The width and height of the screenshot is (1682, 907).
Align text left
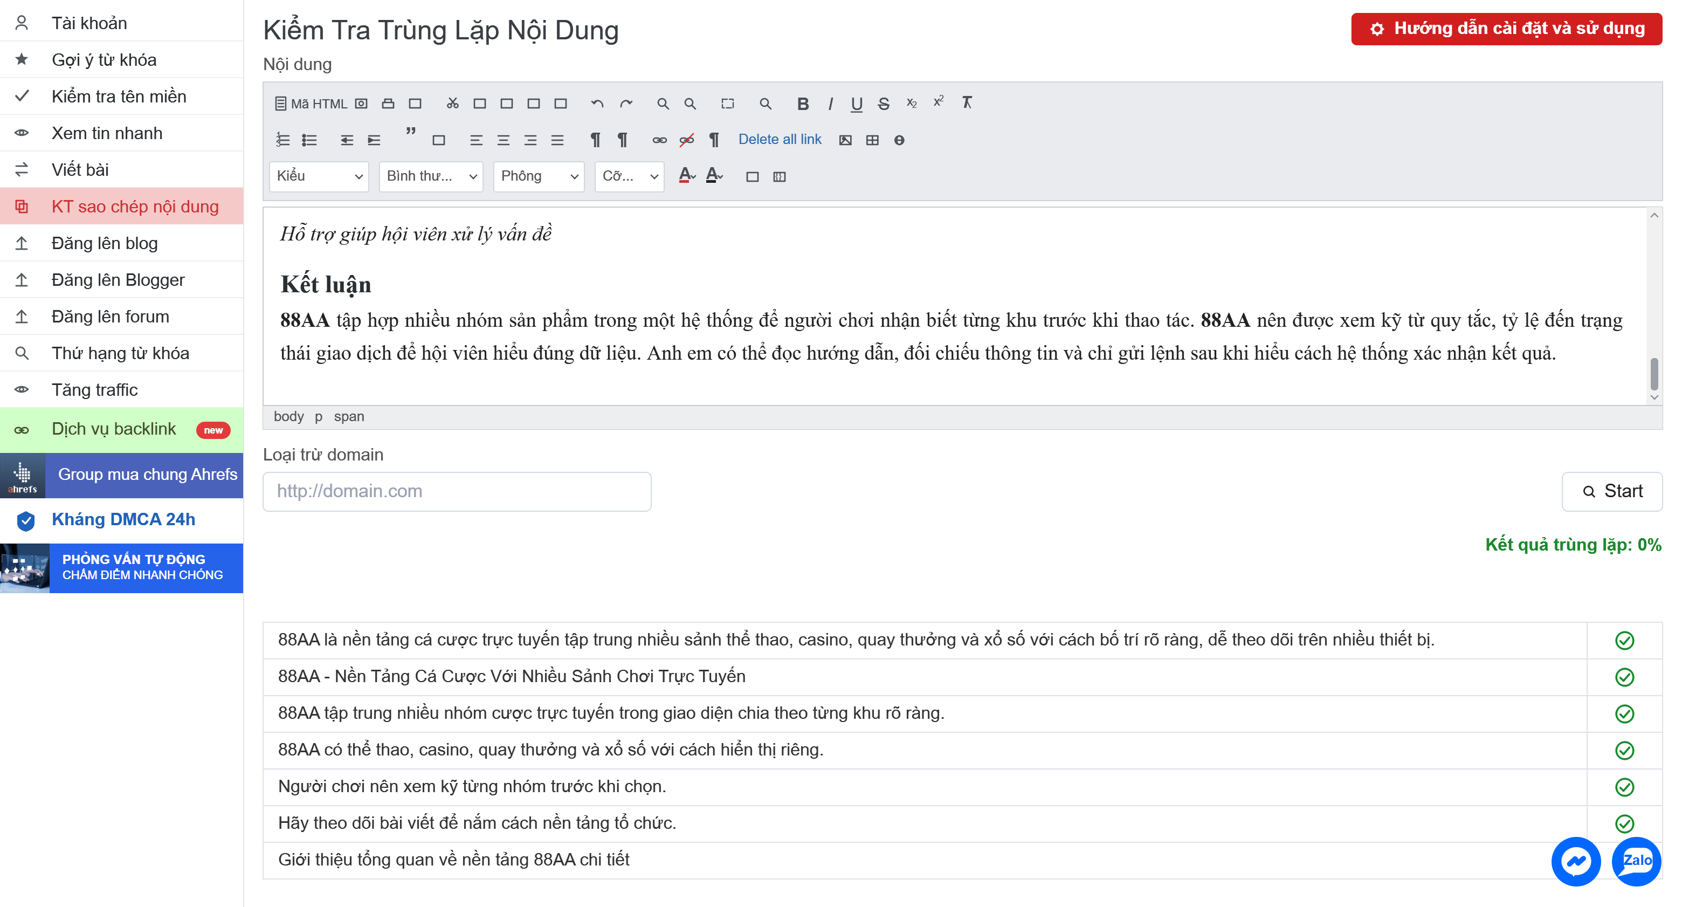click(476, 140)
